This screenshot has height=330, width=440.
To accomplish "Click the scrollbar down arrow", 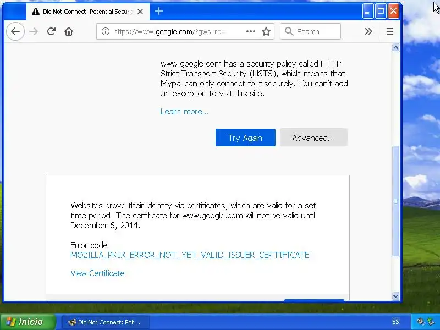I will (x=395, y=296).
